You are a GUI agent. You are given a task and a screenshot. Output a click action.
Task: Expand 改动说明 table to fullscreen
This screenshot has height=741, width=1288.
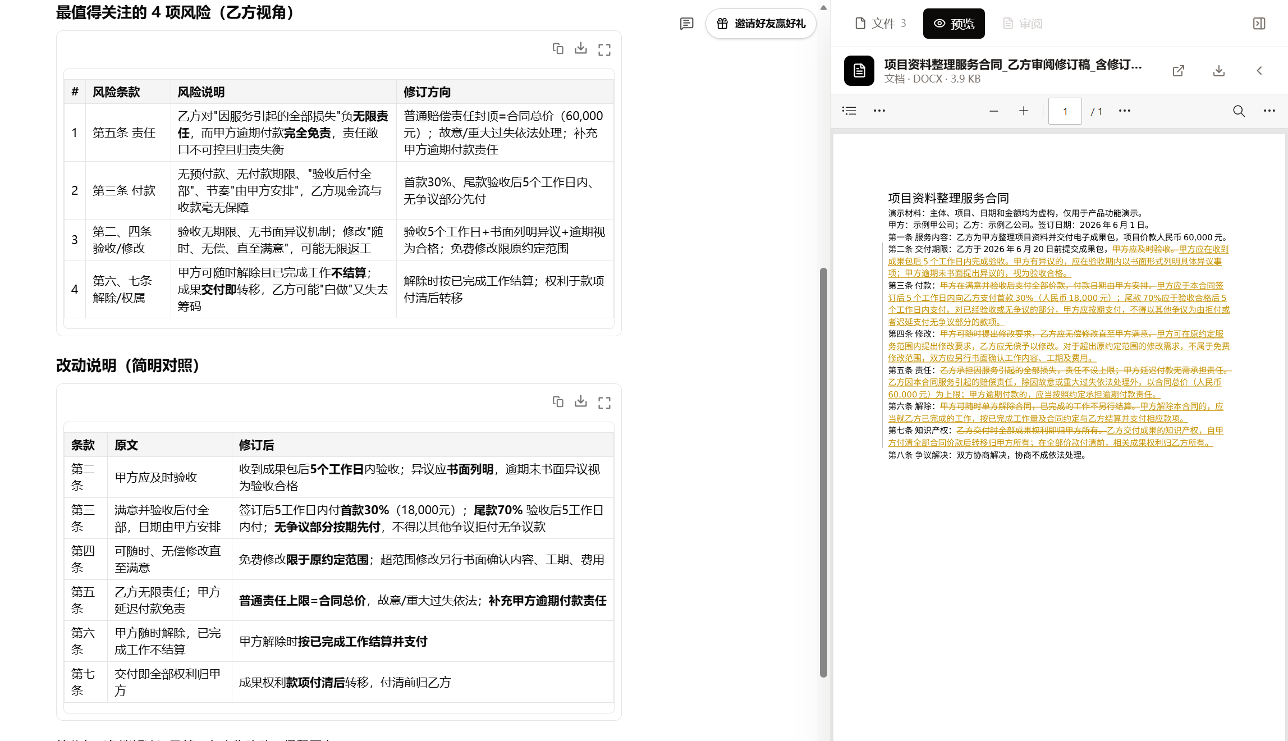pyautogui.click(x=604, y=402)
